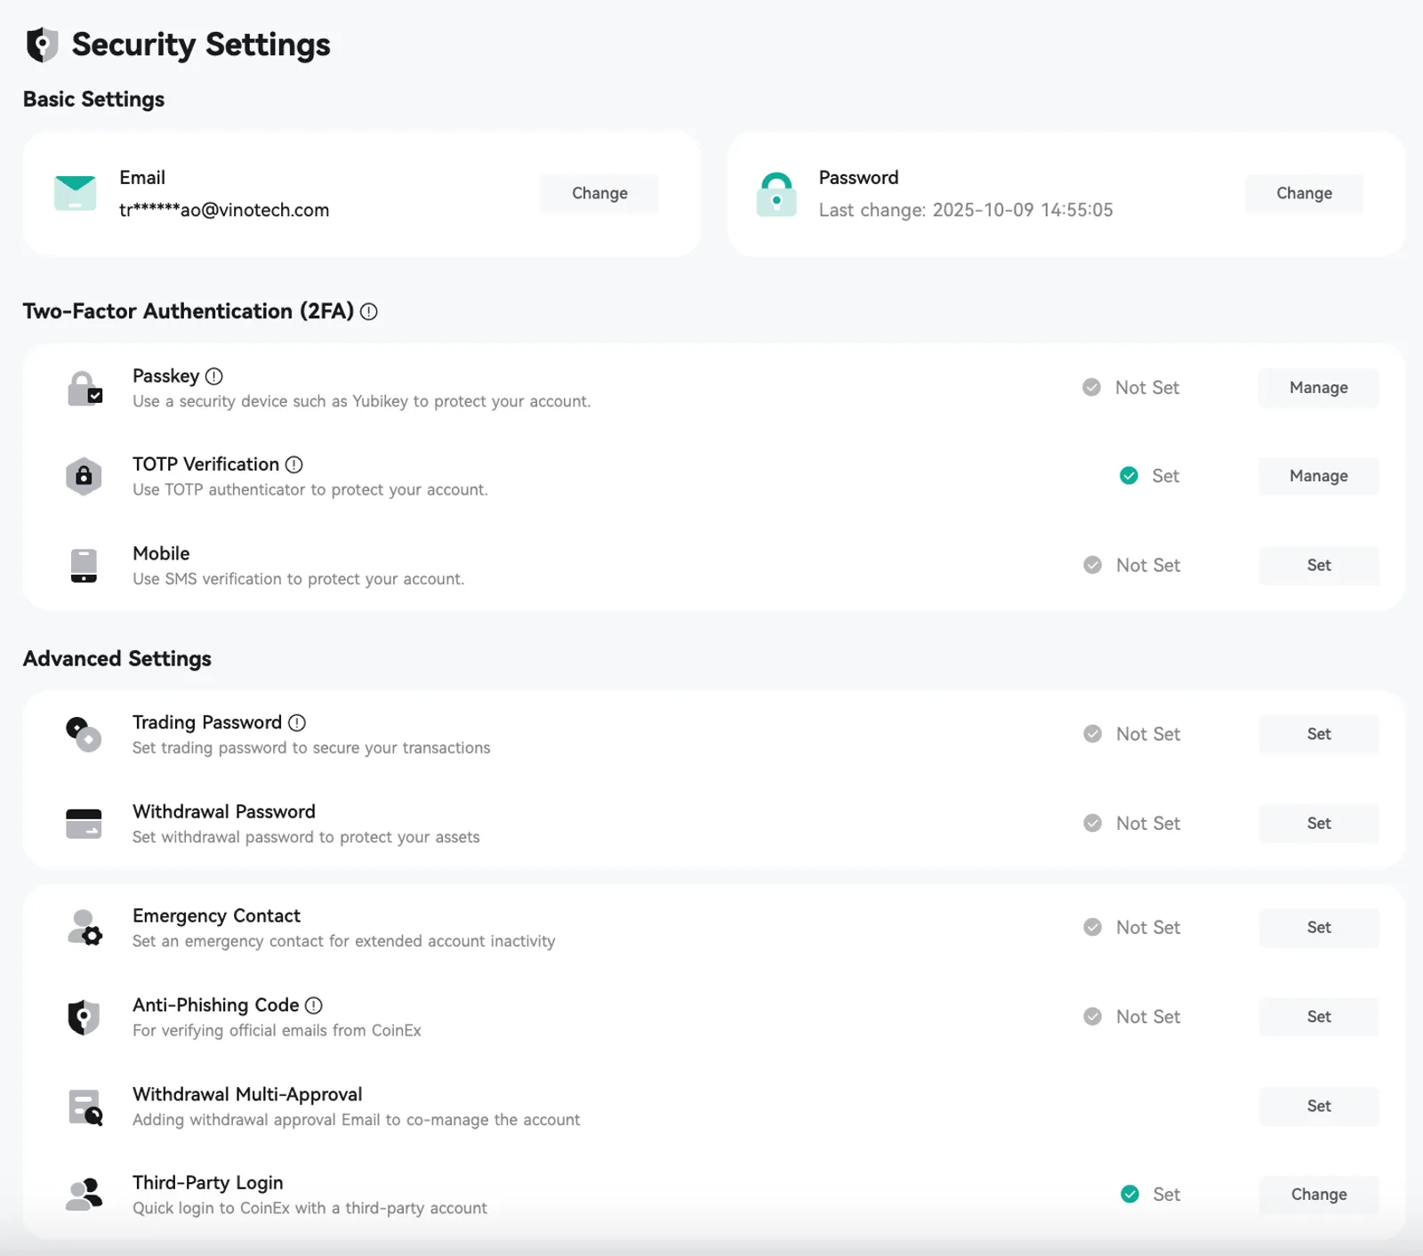
Task: Click the 'Advanced Settings' heading
Action: (x=117, y=659)
